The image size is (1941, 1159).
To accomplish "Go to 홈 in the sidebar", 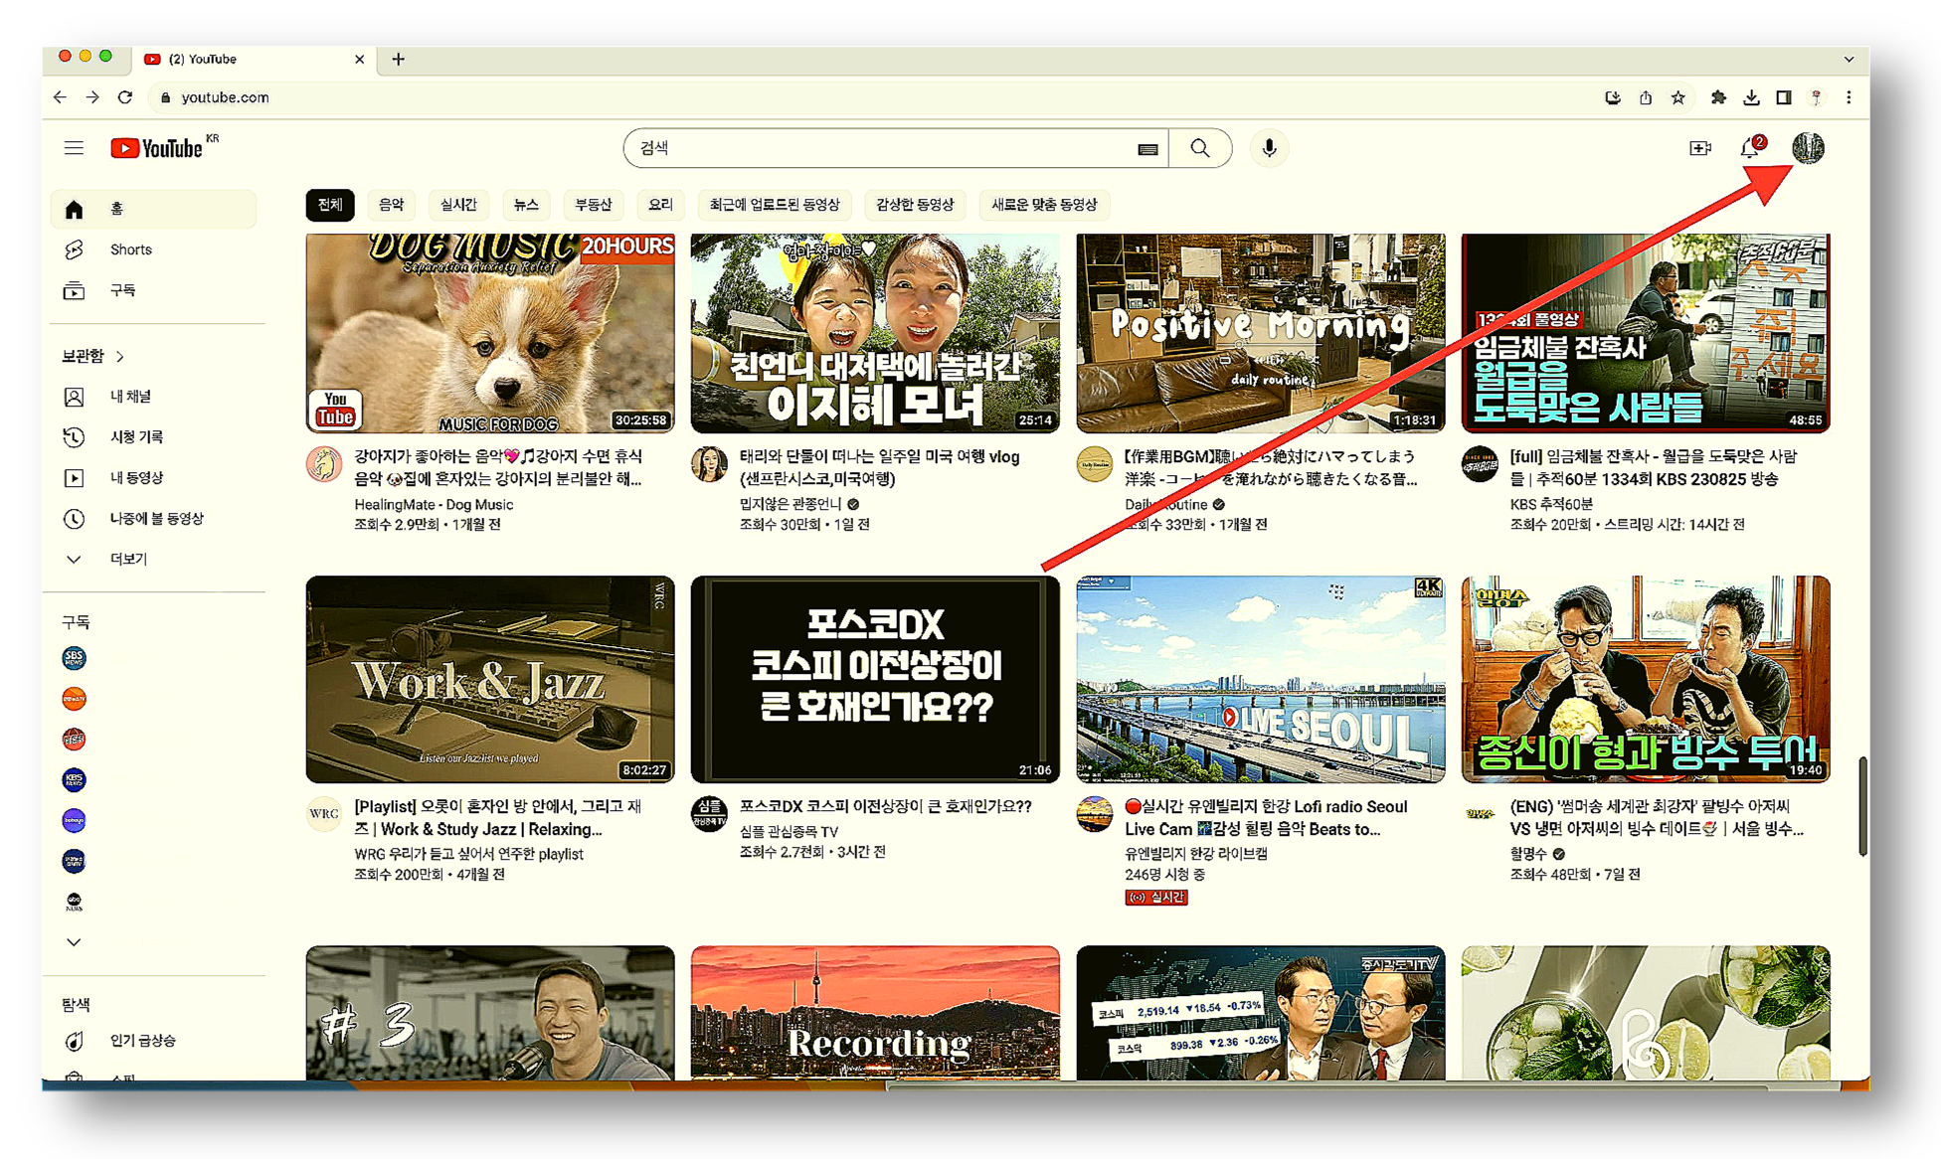I will point(153,209).
